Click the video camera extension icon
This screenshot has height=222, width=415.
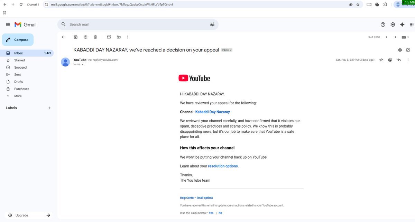click(369, 4)
